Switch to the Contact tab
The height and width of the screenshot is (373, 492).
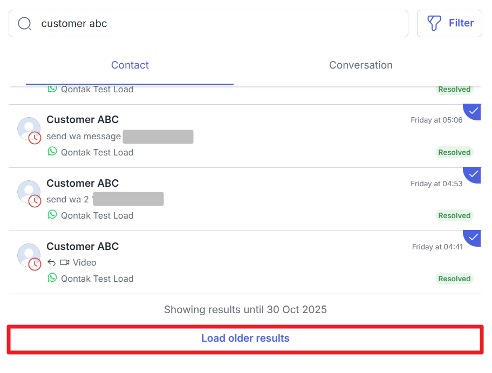tap(129, 65)
